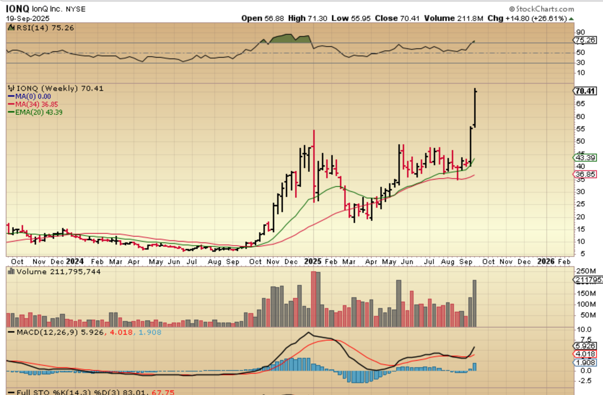Click the IONQ ticker symbol heading
This screenshot has height=395, width=603.
point(17,9)
